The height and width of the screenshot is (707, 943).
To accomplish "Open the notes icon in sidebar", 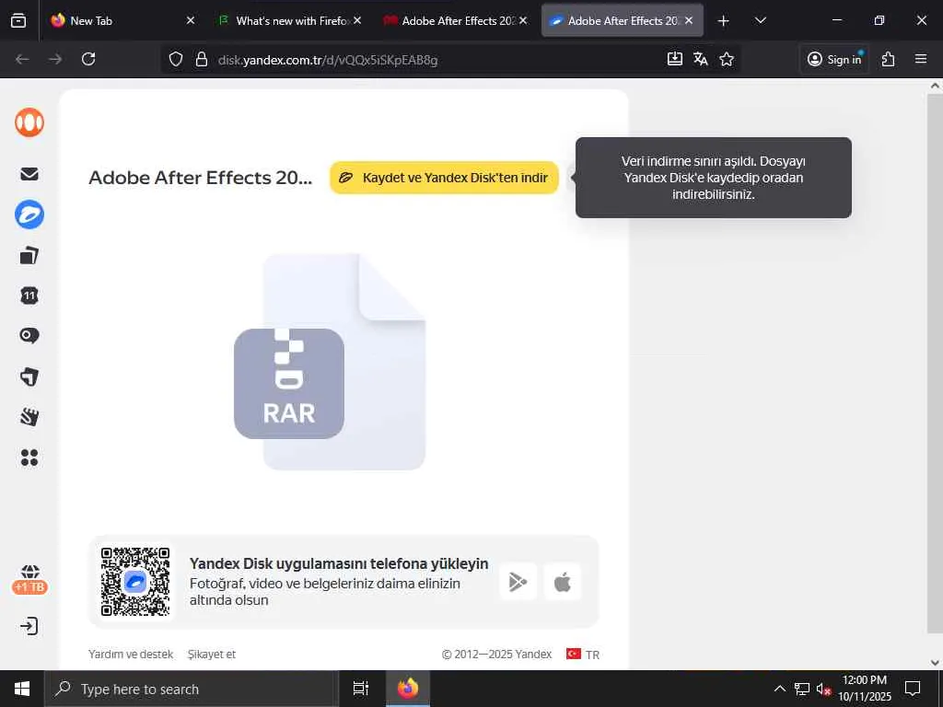I will [x=29, y=377].
